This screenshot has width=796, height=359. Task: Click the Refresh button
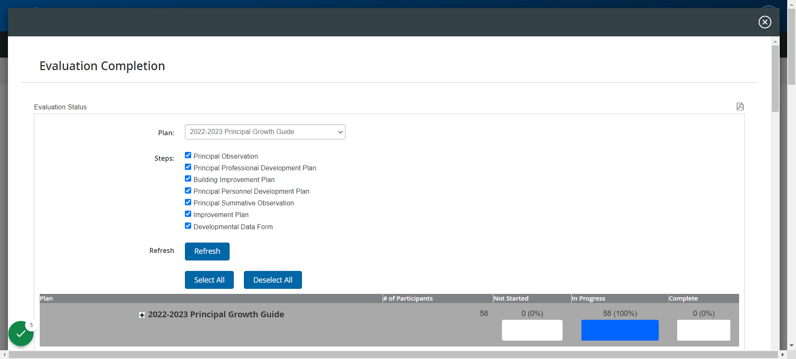tap(207, 251)
